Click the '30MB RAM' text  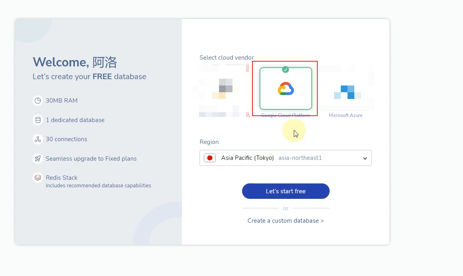tap(61, 101)
